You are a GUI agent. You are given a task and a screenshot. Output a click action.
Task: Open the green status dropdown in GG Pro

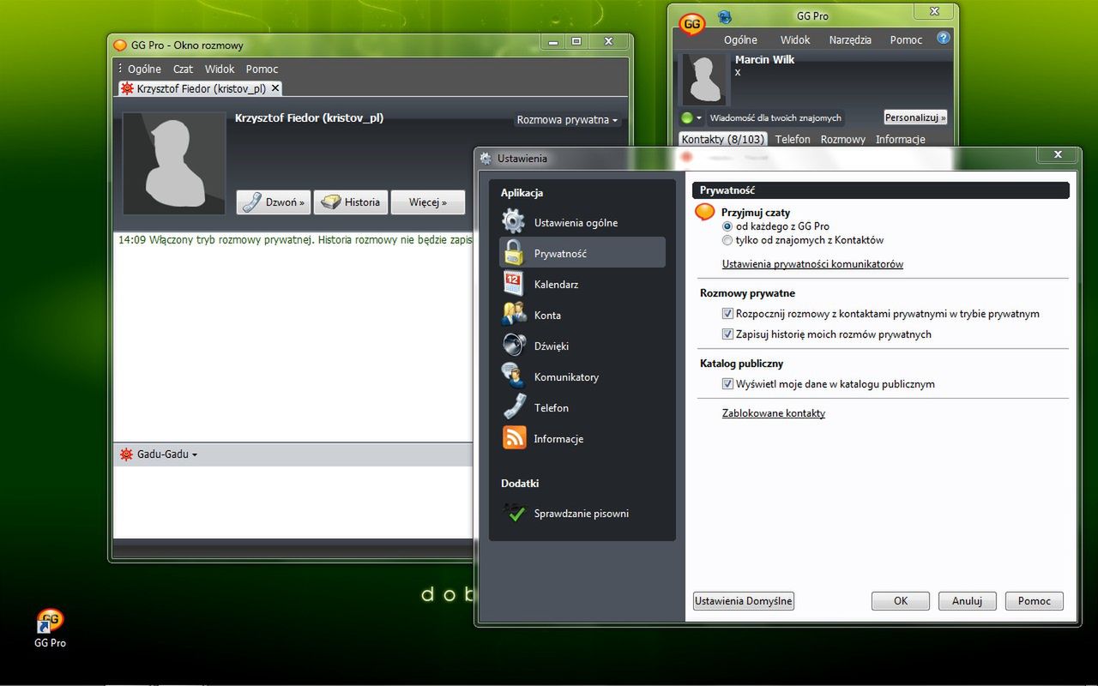click(691, 117)
